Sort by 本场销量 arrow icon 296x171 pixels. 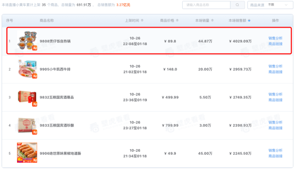click(x=213, y=21)
